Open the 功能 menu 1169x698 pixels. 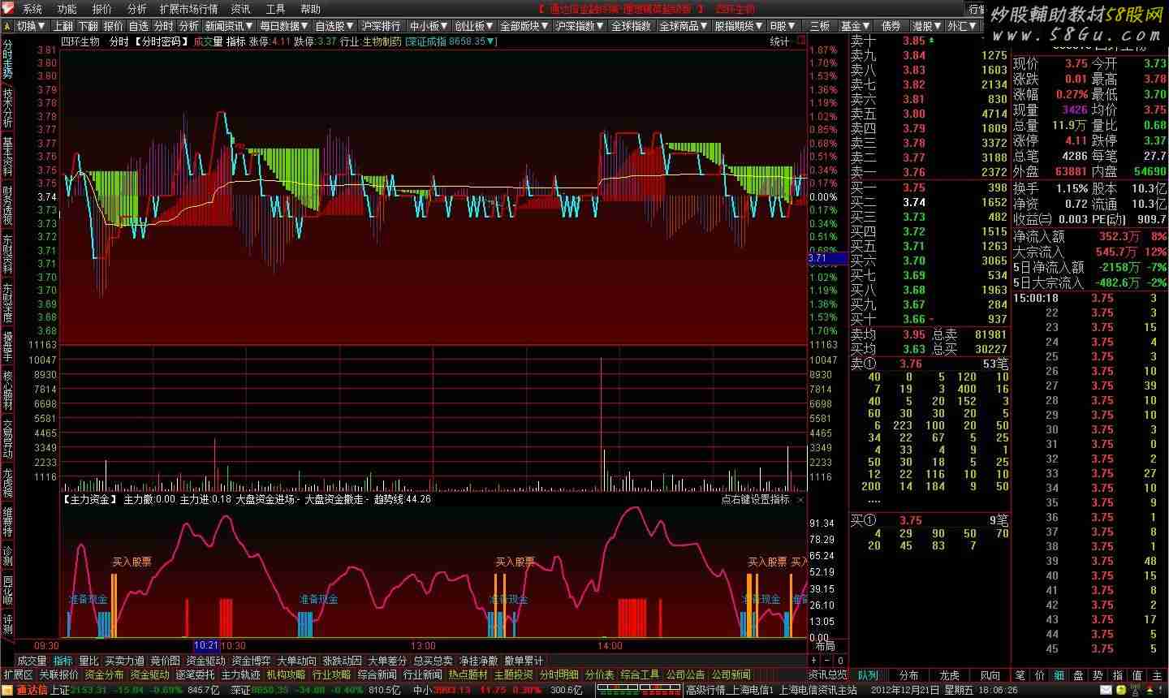coord(67,9)
